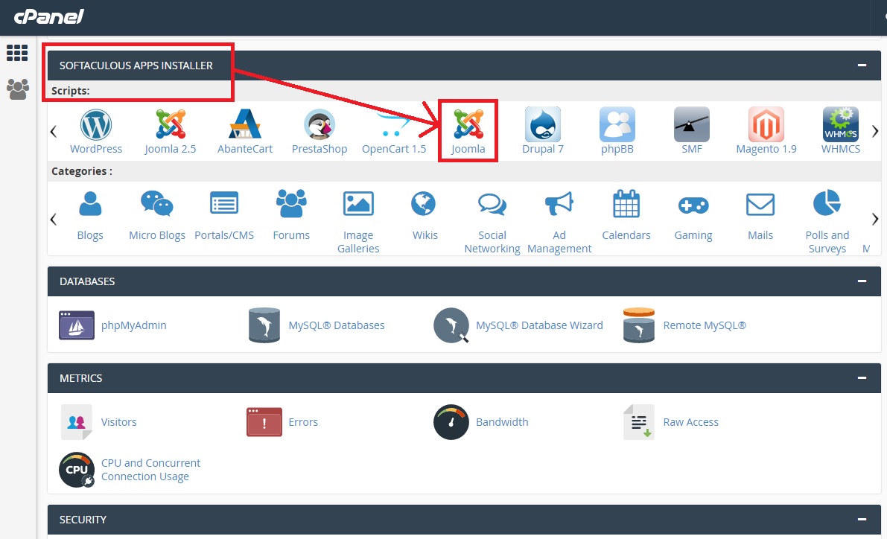Screen dimensions: 887x539
Task: Click the MySQL Databases icon
Action: point(264,325)
